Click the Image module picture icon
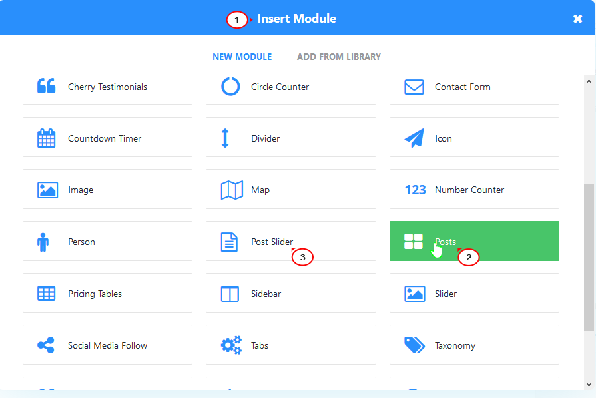 pos(47,190)
